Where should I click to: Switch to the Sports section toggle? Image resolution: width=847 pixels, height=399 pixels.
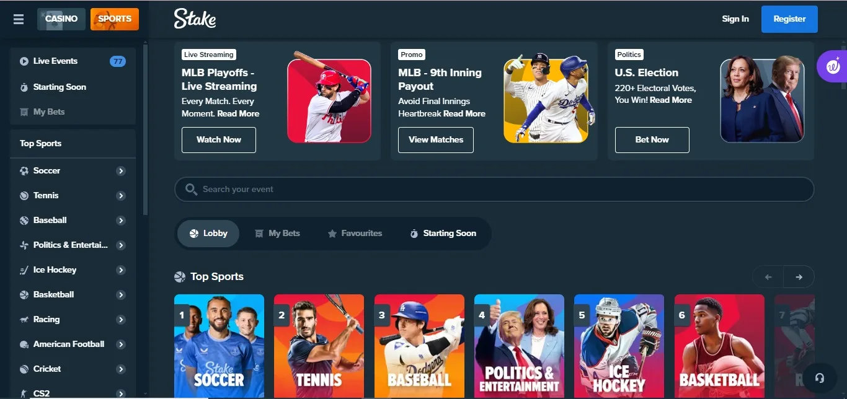click(x=115, y=19)
